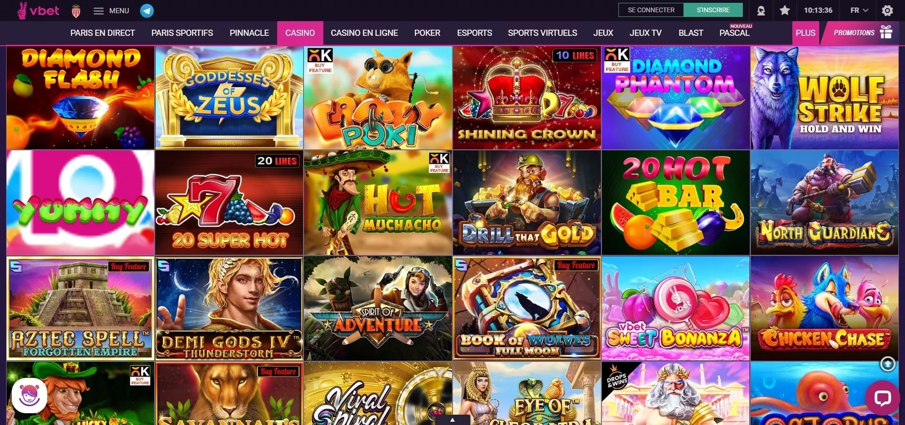Expand the PLUS navigation menu
The height and width of the screenshot is (425, 905).
(x=806, y=33)
